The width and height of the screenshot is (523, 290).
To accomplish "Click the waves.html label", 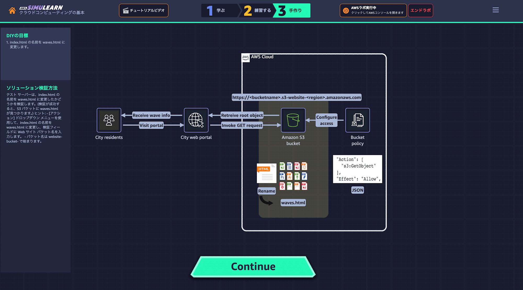I will [293, 203].
